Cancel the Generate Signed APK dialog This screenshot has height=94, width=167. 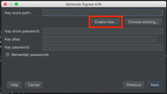pos(34,85)
